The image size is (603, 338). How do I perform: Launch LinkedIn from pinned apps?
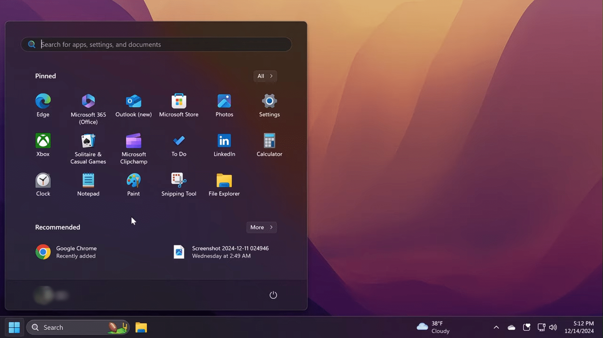click(x=224, y=145)
